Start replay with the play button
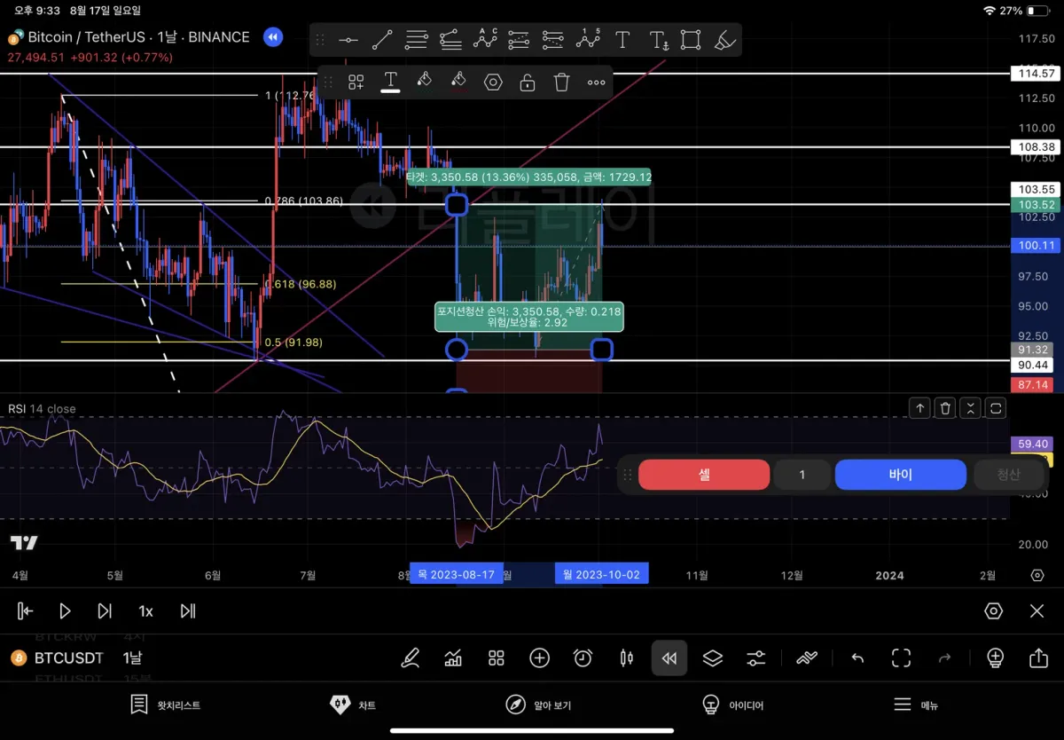The height and width of the screenshot is (740, 1064). [x=65, y=610]
